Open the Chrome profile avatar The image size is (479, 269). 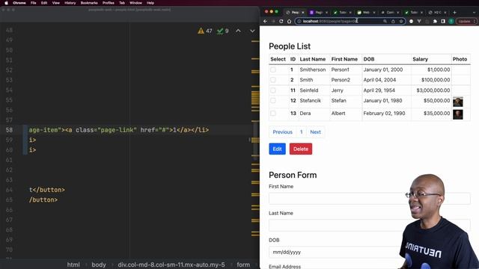pyautogui.click(x=451, y=22)
